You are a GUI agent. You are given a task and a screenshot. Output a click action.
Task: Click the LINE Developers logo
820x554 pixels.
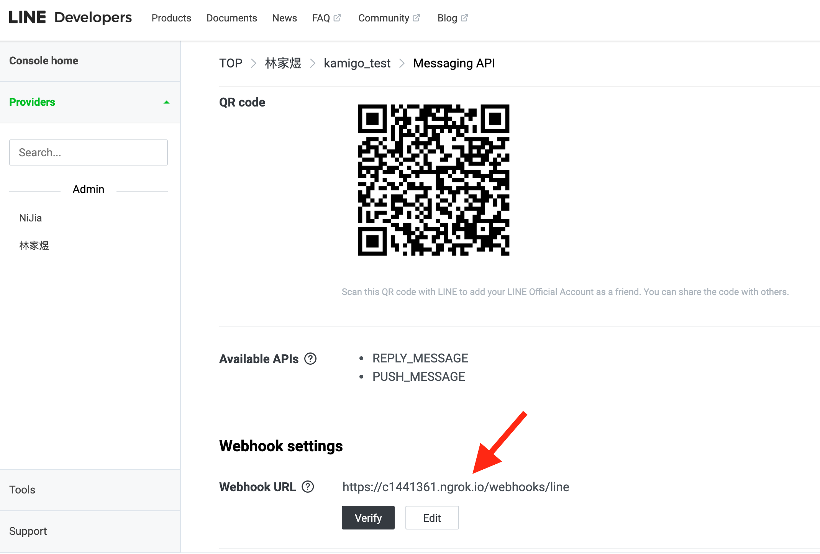pyautogui.click(x=70, y=18)
